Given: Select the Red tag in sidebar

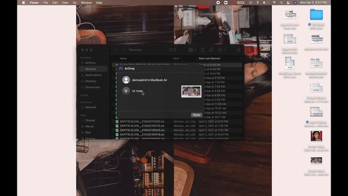Looking at the screenshot, I should pyautogui.click(x=88, y=132).
